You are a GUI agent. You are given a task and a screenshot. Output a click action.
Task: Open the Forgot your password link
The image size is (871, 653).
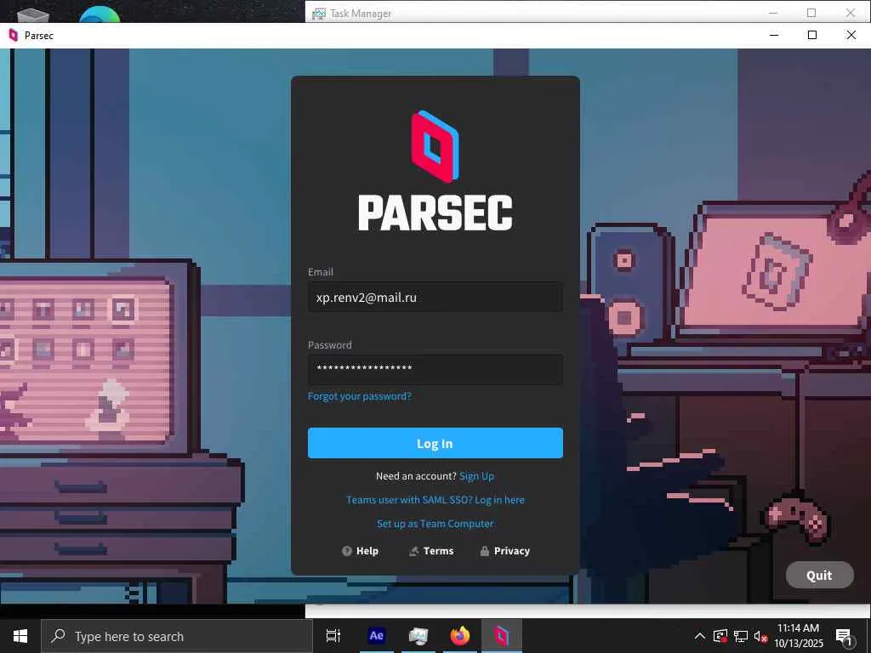[x=360, y=396]
